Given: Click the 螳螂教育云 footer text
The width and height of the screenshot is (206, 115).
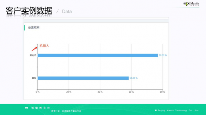Looking at the screenshot, I should click(41, 108).
